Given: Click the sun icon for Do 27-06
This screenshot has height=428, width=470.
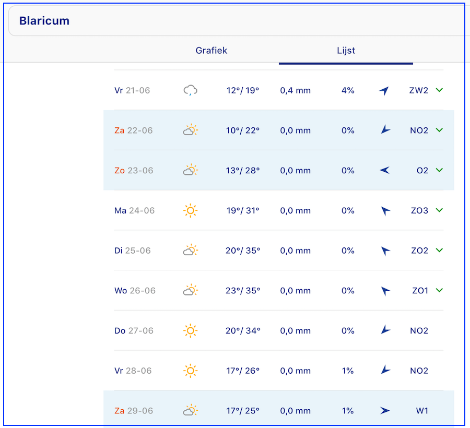Looking at the screenshot, I should pyautogui.click(x=191, y=331).
